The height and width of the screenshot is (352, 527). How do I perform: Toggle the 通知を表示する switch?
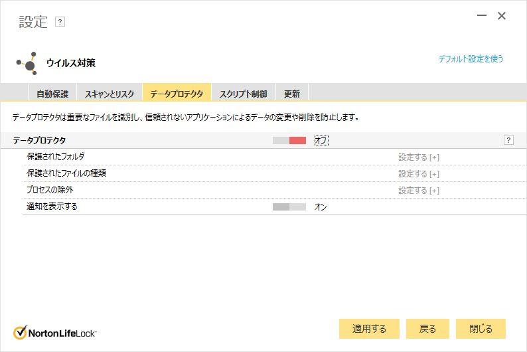point(289,207)
